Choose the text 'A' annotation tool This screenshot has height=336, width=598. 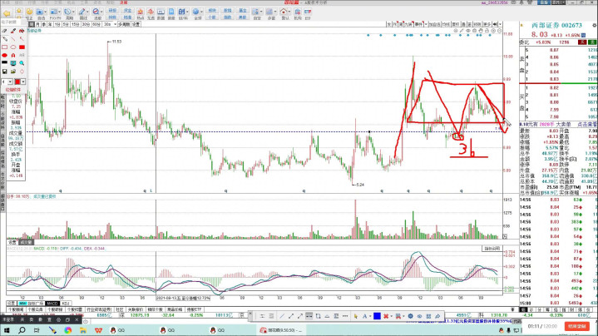[13, 55]
